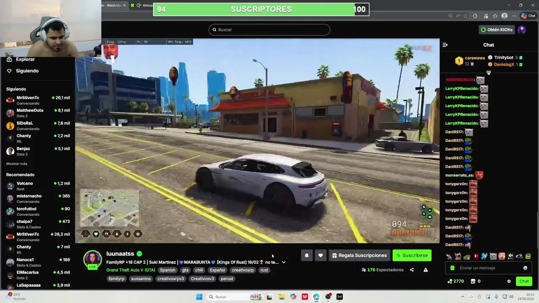Turn on notifications with the bell icon
539x303 pixels.
(307, 255)
